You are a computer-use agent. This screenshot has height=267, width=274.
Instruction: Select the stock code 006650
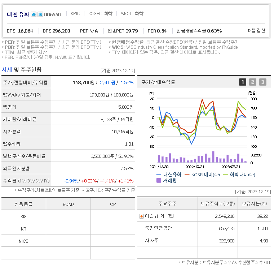coord(52,14)
